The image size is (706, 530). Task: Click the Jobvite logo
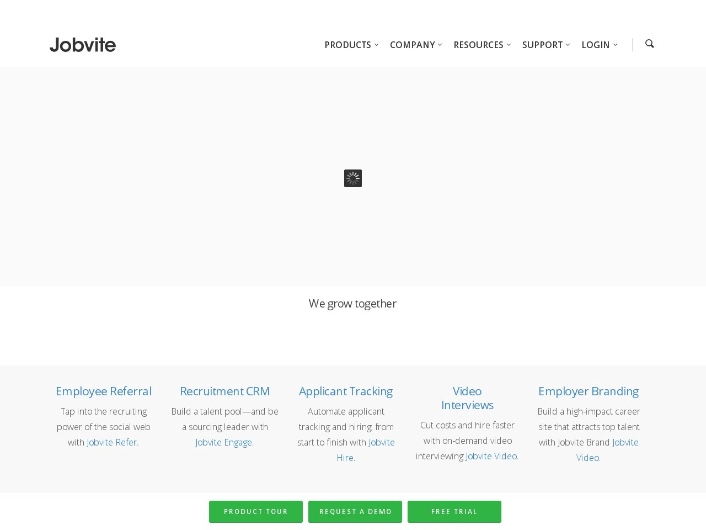[x=83, y=45]
